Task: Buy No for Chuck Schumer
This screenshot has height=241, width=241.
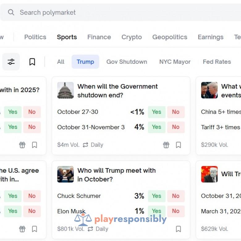Action: pos(176,196)
